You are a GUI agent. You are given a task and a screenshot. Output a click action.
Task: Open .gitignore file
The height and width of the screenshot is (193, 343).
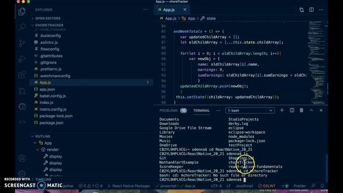tap(48, 62)
